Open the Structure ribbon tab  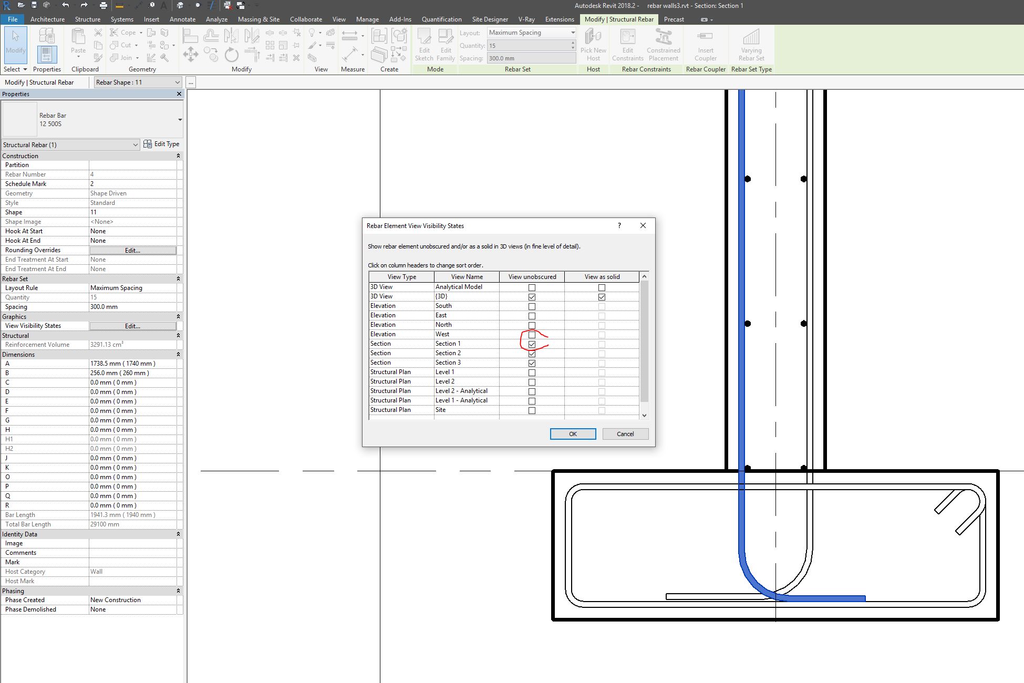(88, 19)
